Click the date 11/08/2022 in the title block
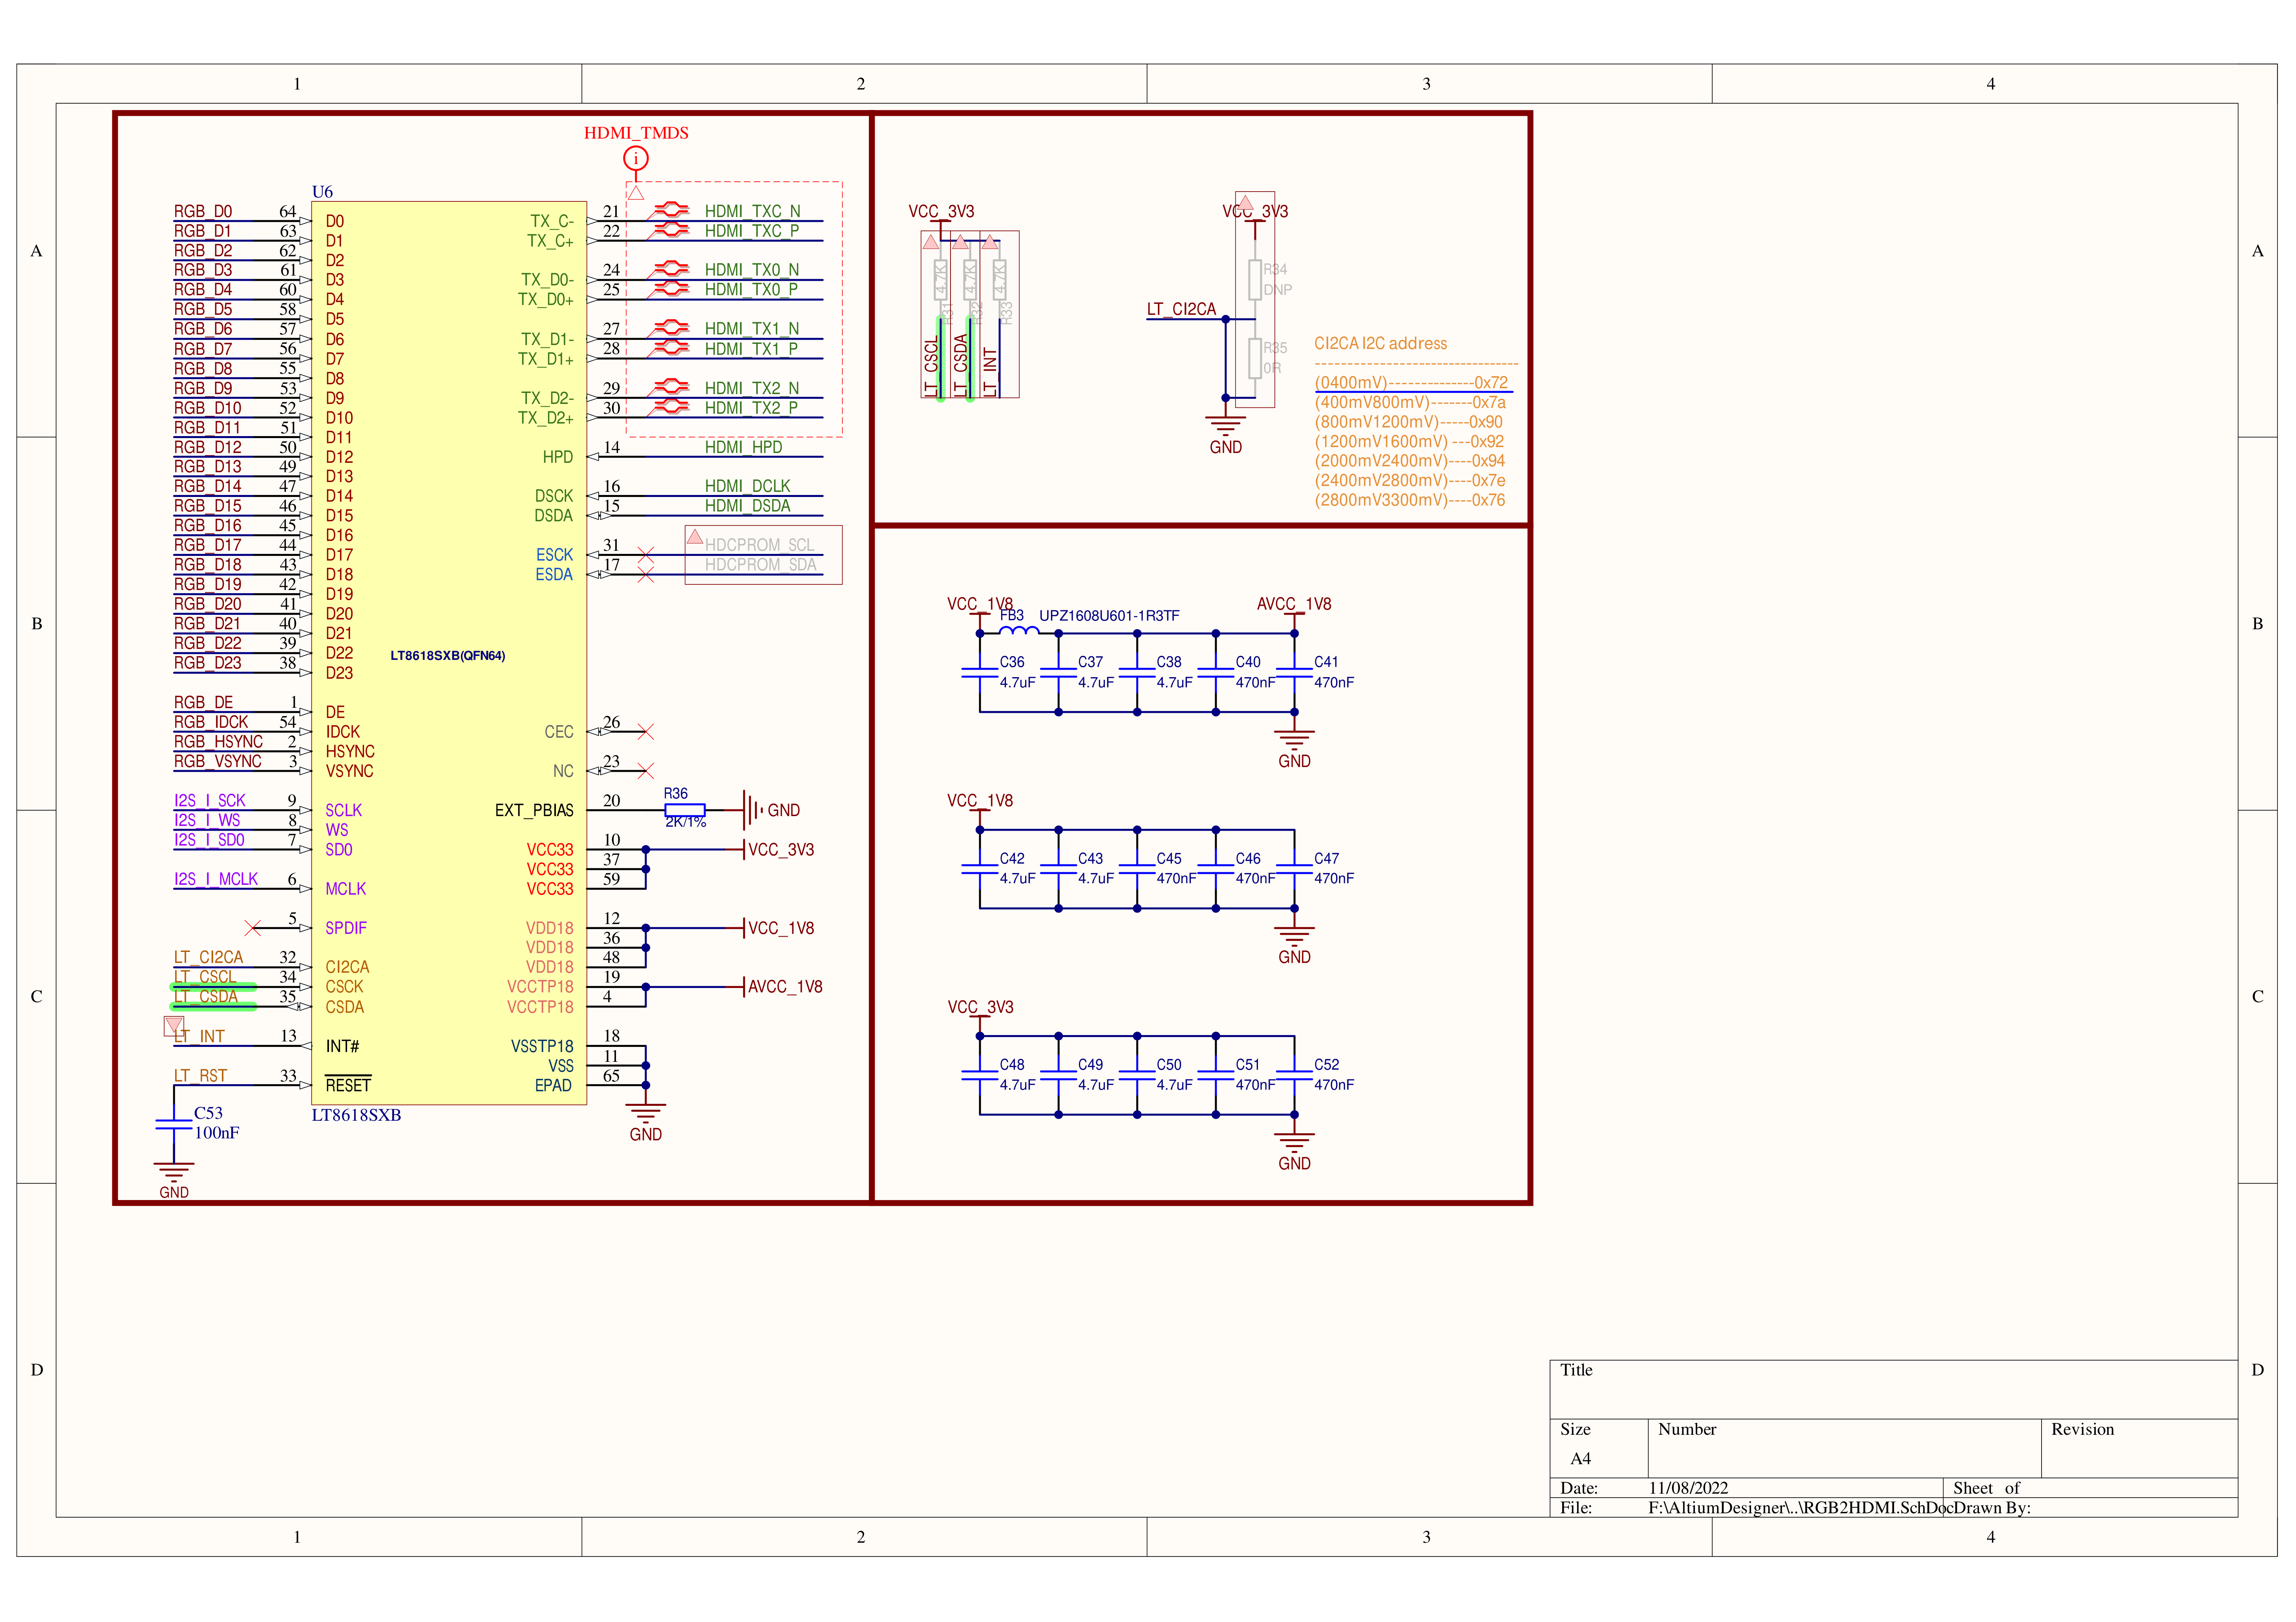This screenshot has height=1622, width=2296. pyautogui.click(x=1688, y=1488)
